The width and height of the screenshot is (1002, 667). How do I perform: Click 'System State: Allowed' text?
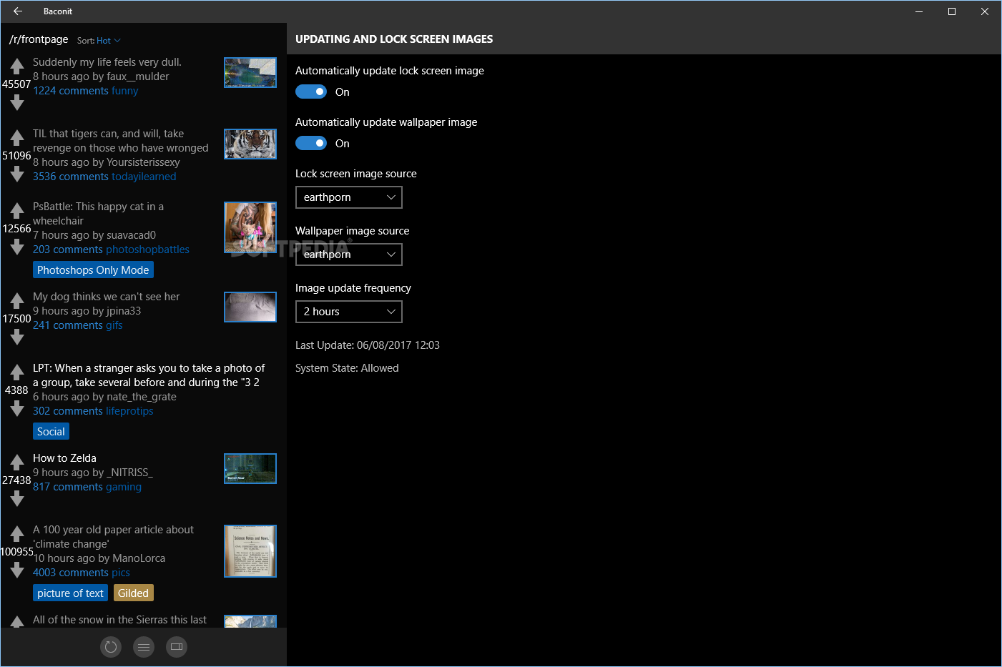pyautogui.click(x=347, y=368)
